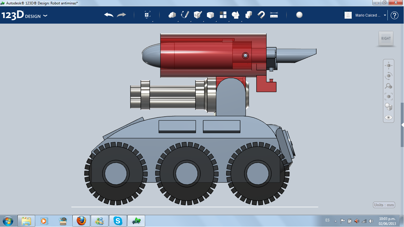Activate the Snap magnet tool
The height and width of the screenshot is (227, 404).
[261, 15]
